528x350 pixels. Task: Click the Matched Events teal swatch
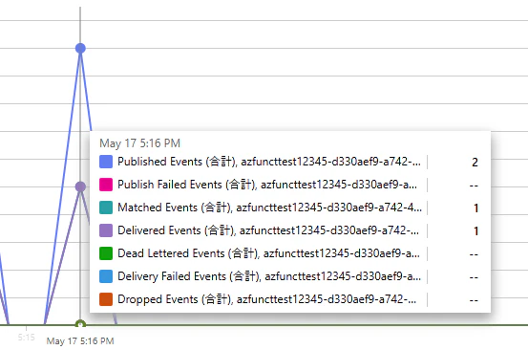[x=106, y=208]
